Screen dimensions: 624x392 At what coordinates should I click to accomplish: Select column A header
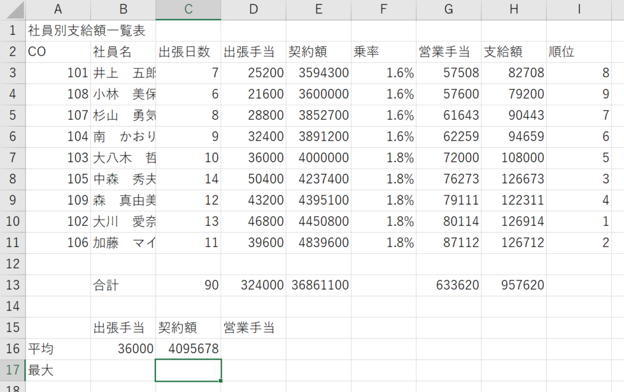point(58,10)
